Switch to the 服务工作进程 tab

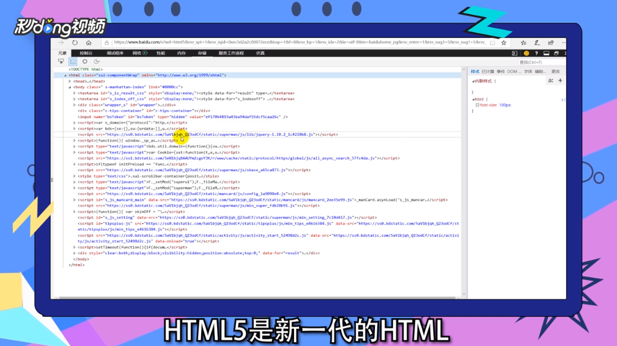coord(231,53)
